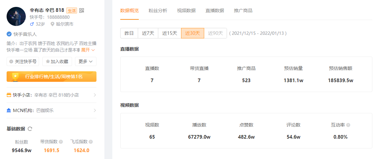376x159 pixels.
Task: Open the 更多 dropdown
Action: coord(86,61)
